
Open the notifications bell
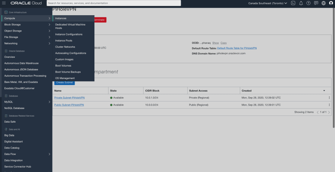301,3
